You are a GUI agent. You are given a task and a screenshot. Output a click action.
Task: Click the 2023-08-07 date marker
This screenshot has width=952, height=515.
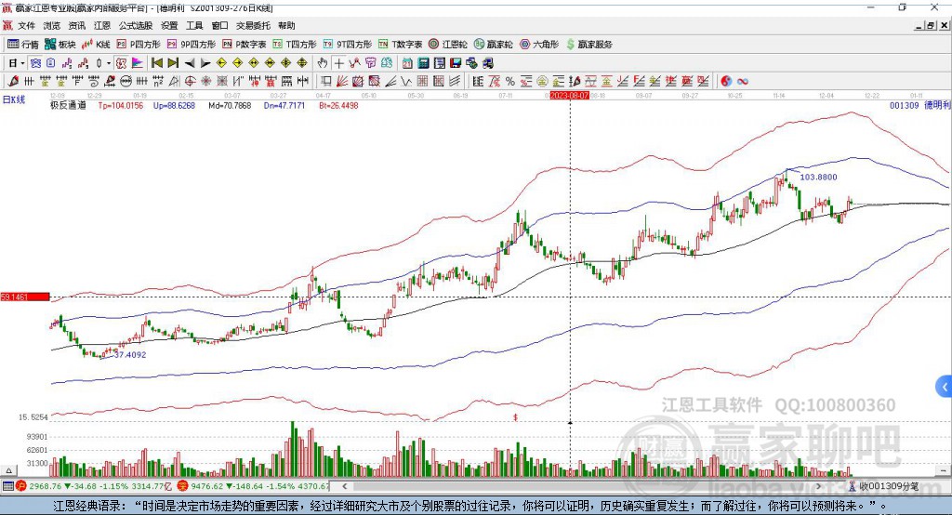[570, 96]
